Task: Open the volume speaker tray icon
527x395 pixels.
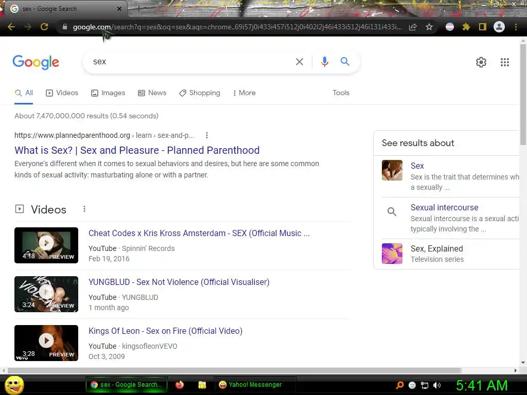Action: (437, 385)
